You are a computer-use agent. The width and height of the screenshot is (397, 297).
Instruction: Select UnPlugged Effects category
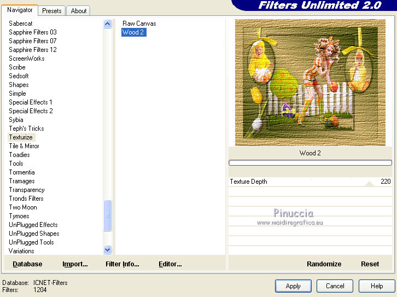(33, 225)
